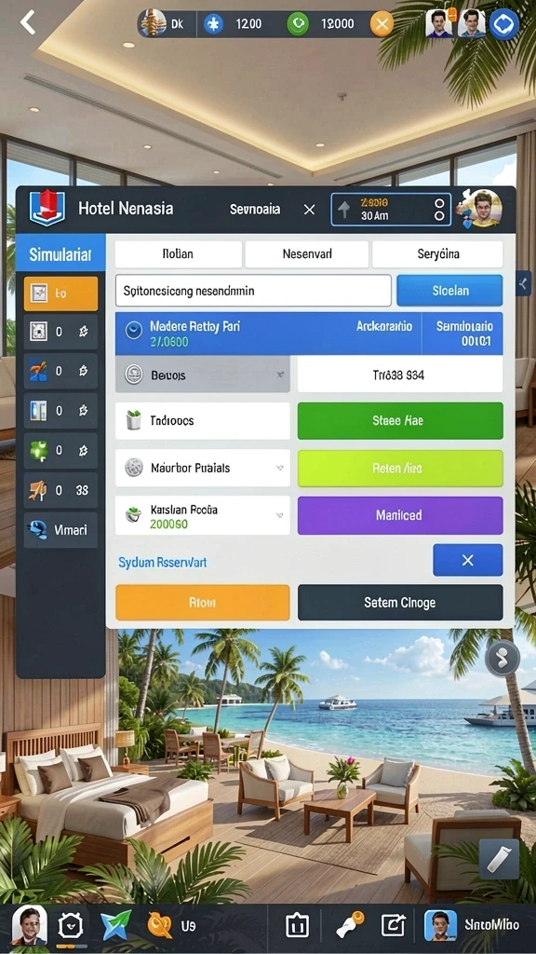Select the gift box icon in bottom bar
This screenshot has height=954, width=536.
click(x=297, y=925)
